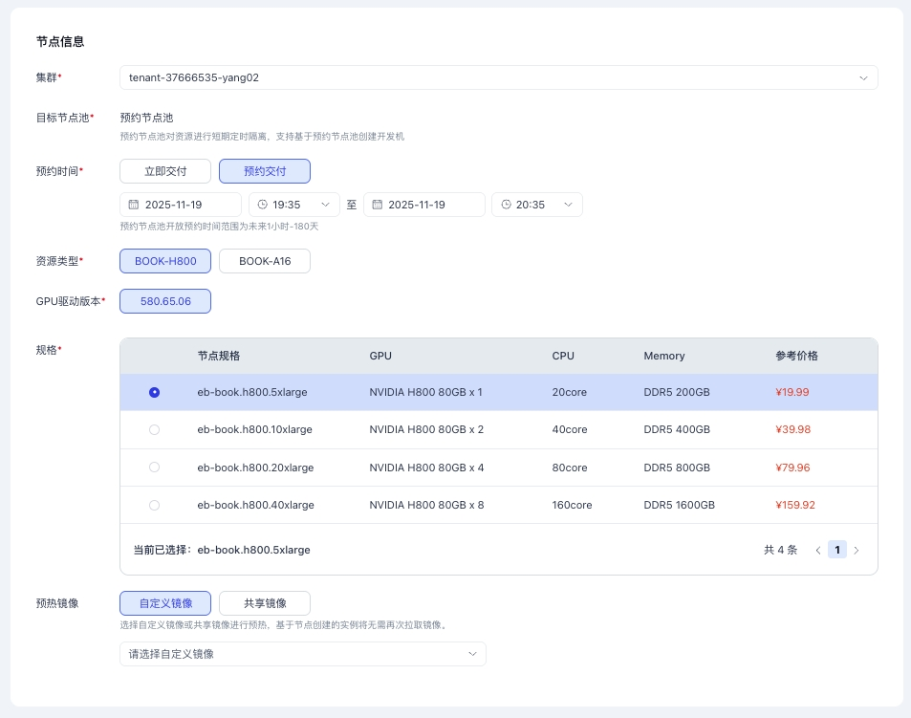Click the clock icon beside 19:35
The image size is (911, 718).
pos(262,205)
